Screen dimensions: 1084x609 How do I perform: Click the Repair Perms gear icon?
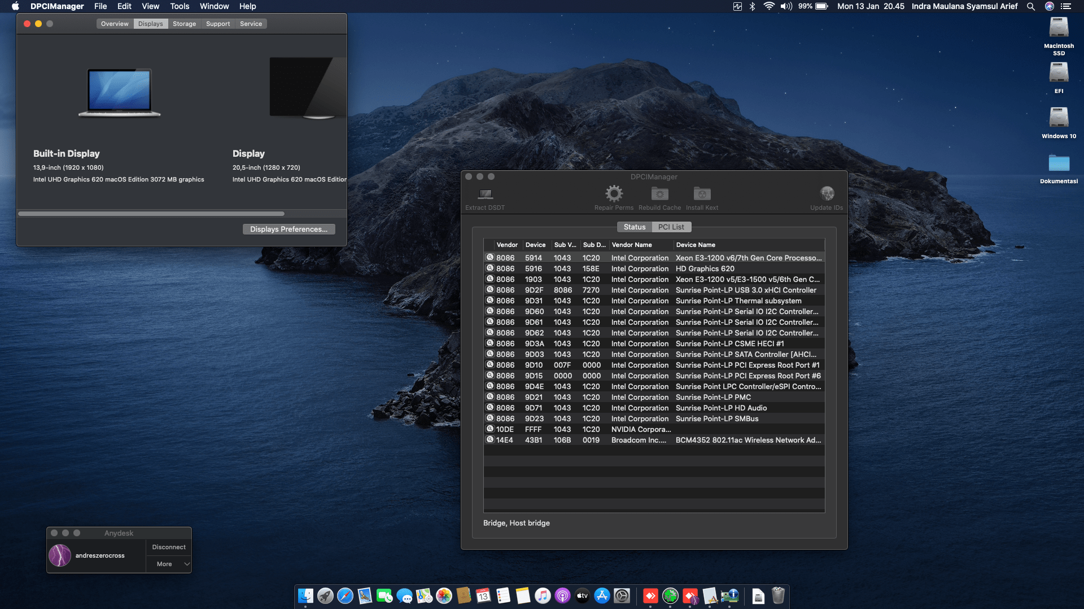point(614,194)
